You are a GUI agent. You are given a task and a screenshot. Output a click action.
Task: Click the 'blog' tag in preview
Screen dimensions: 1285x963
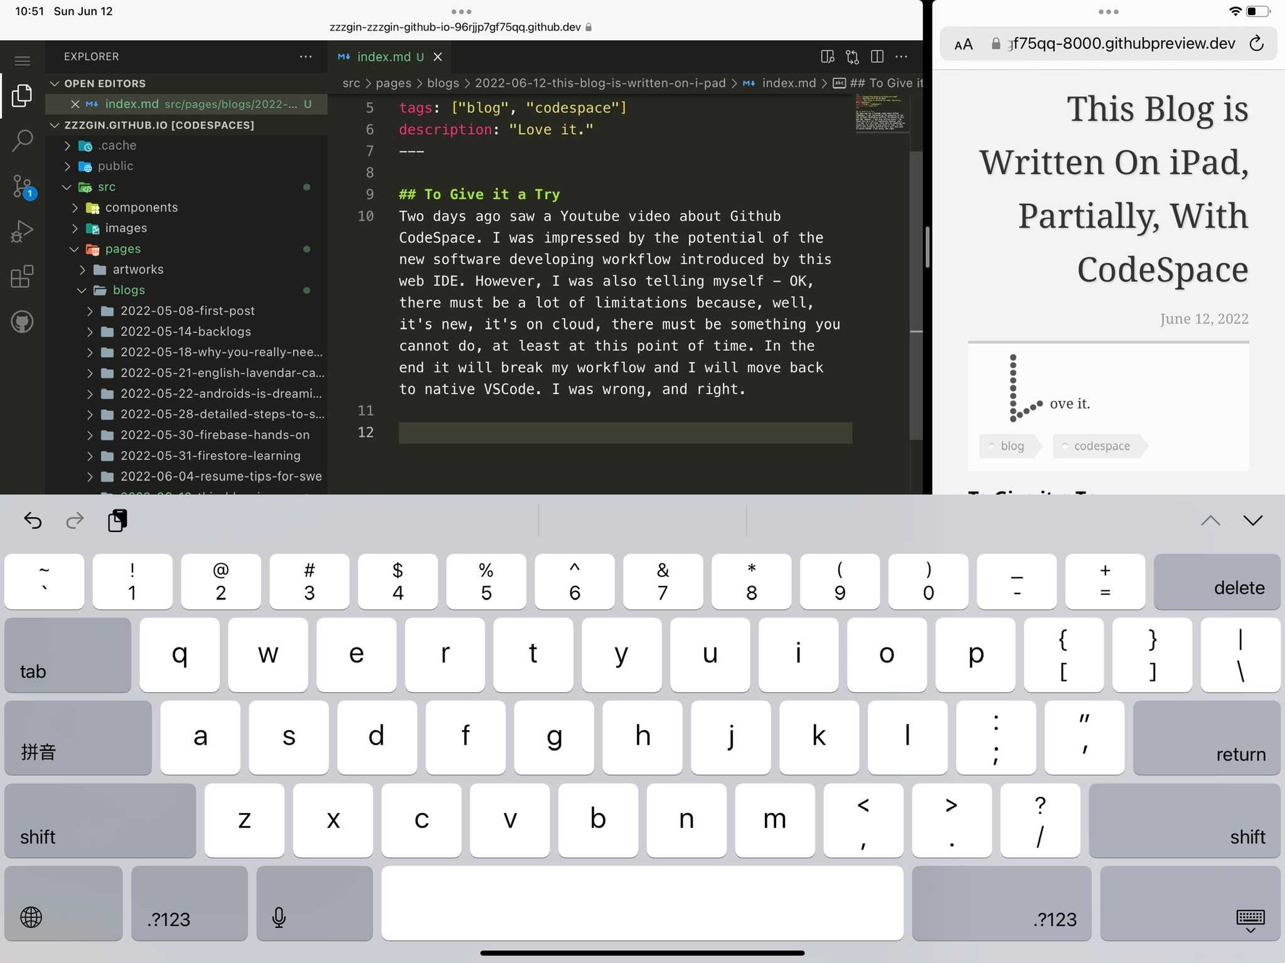pos(1011,446)
